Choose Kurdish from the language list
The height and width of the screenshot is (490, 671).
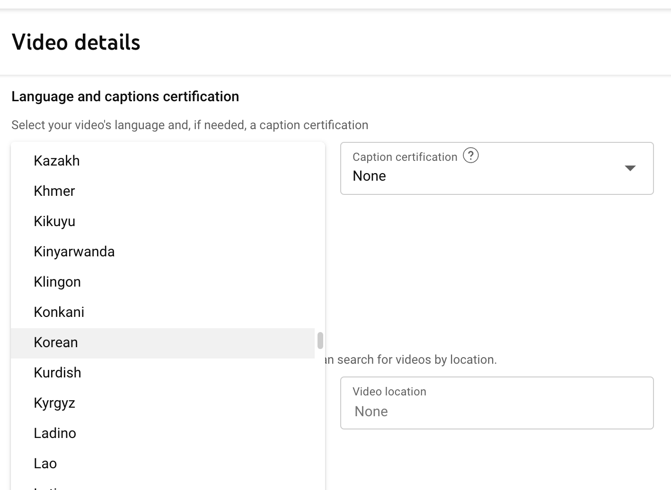coord(58,373)
